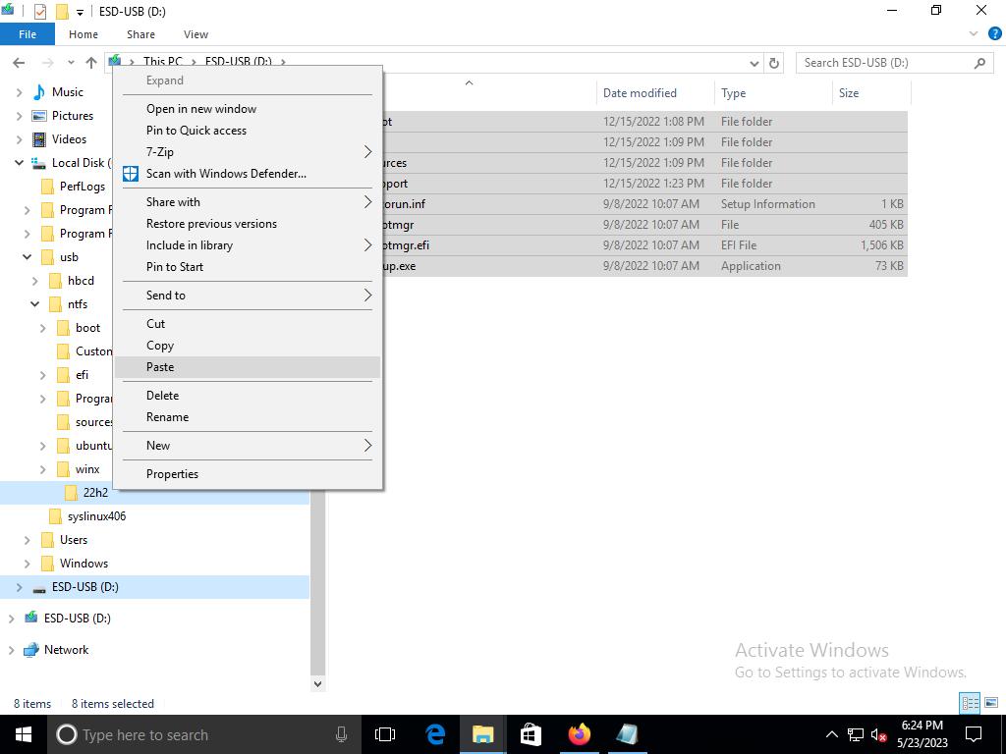Viewport: 1006px width, 754px height.
Task: Open the View ribbon tab
Action: (196, 34)
